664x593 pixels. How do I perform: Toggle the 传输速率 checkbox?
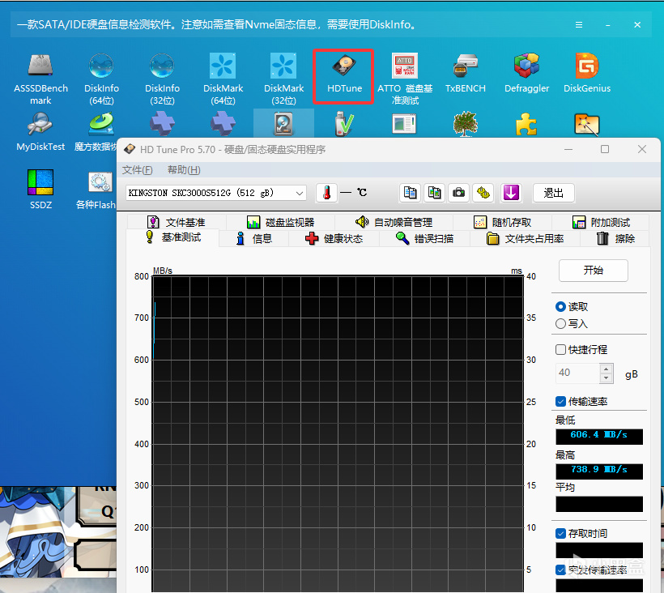point(560,402)
